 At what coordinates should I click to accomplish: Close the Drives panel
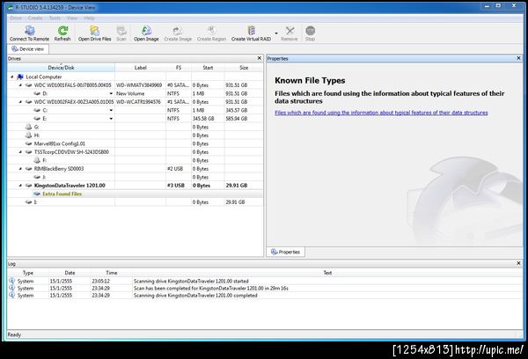tap(260, 58)
